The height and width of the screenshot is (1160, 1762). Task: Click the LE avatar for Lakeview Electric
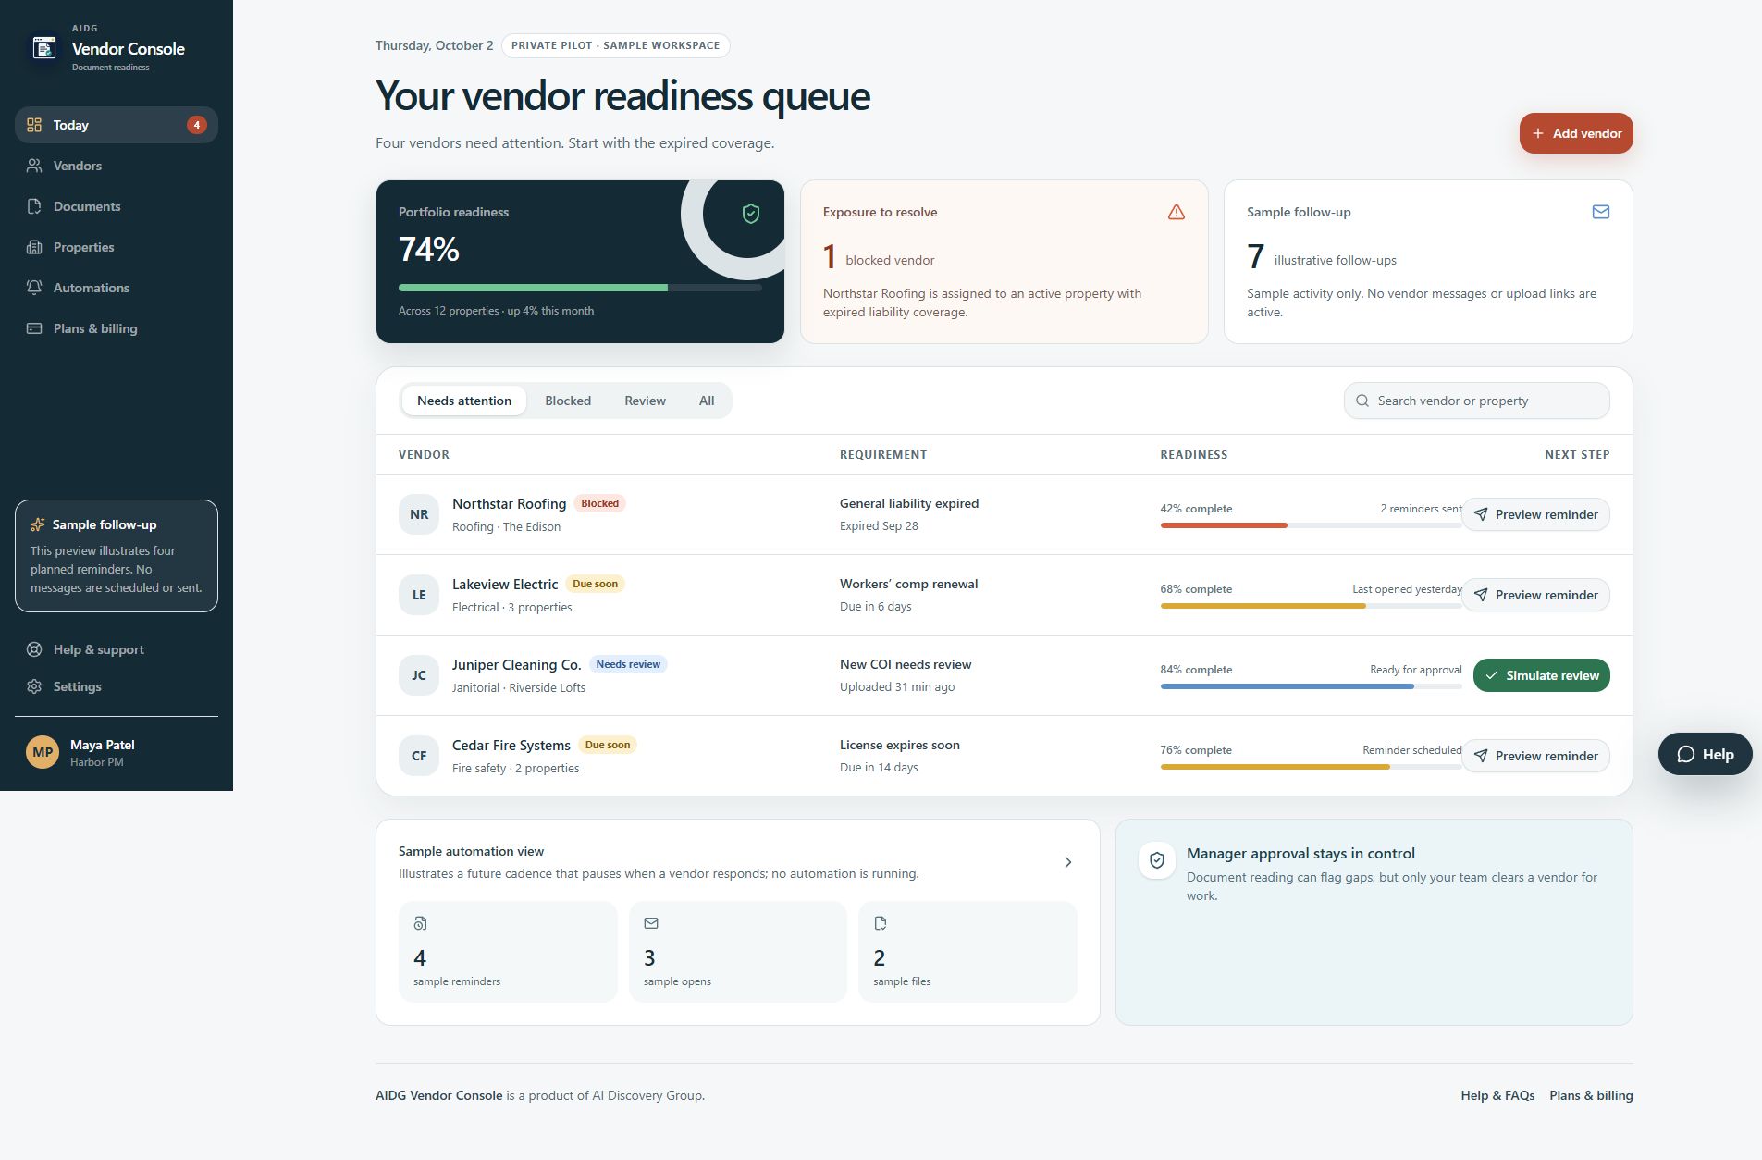pos(419,595)
